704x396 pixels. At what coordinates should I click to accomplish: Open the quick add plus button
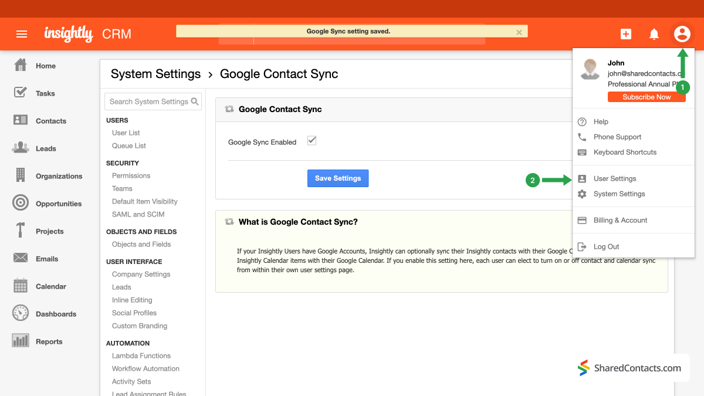(626, 34)
